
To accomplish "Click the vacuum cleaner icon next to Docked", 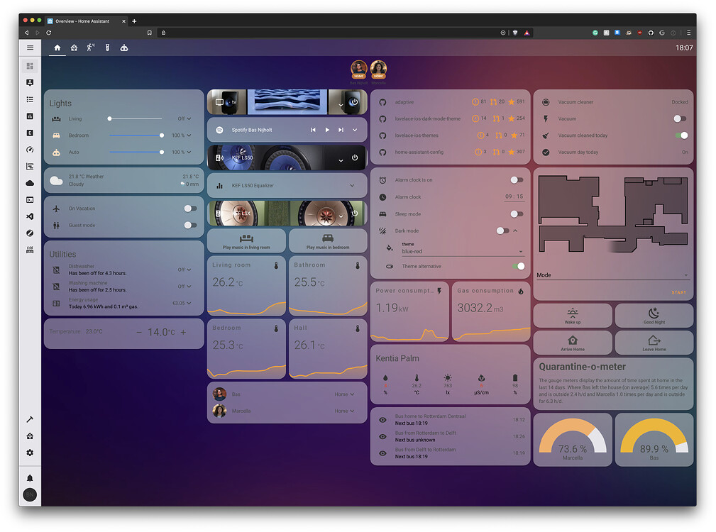I will 545,102.
